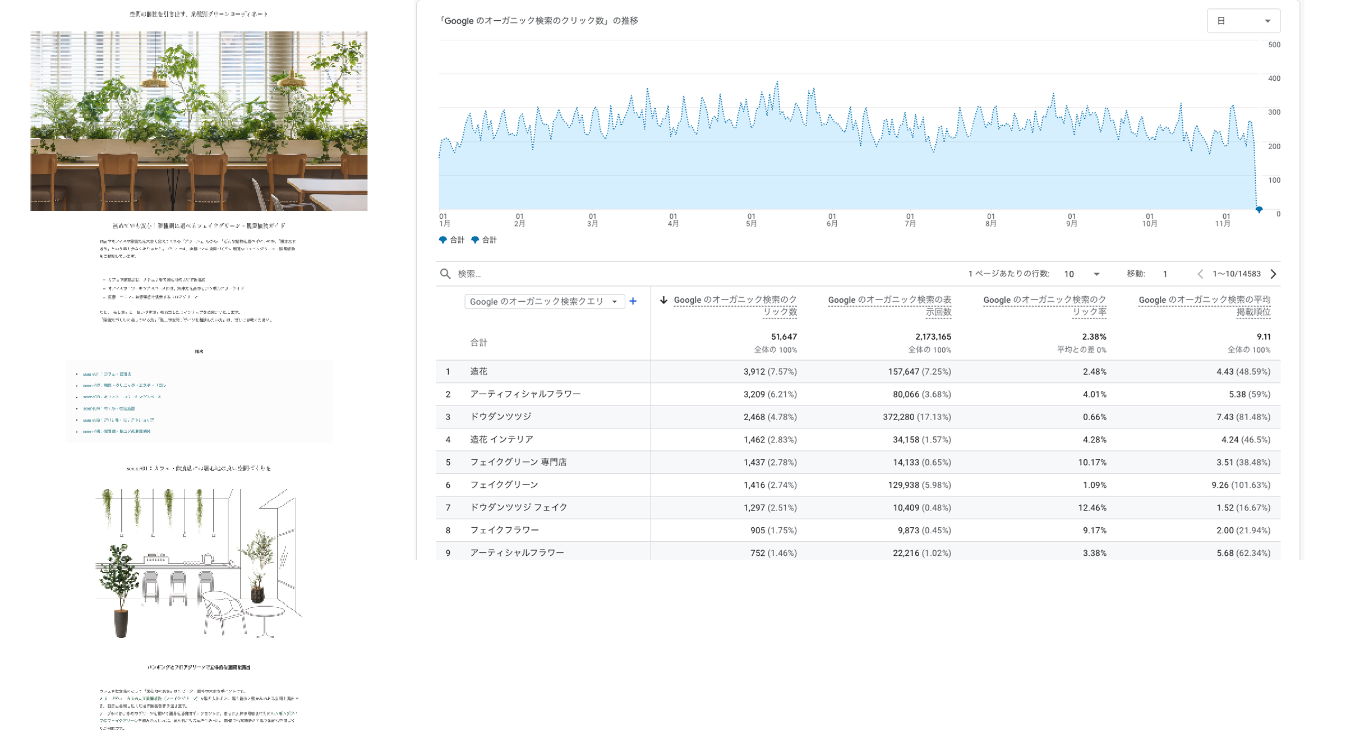This screenshot has width=1346, height=747.
Task: Open rows-per-page dropdown showing 10
Action: (1082, 274)
